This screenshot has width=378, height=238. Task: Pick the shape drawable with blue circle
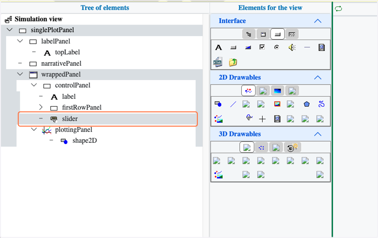[218, 104]
